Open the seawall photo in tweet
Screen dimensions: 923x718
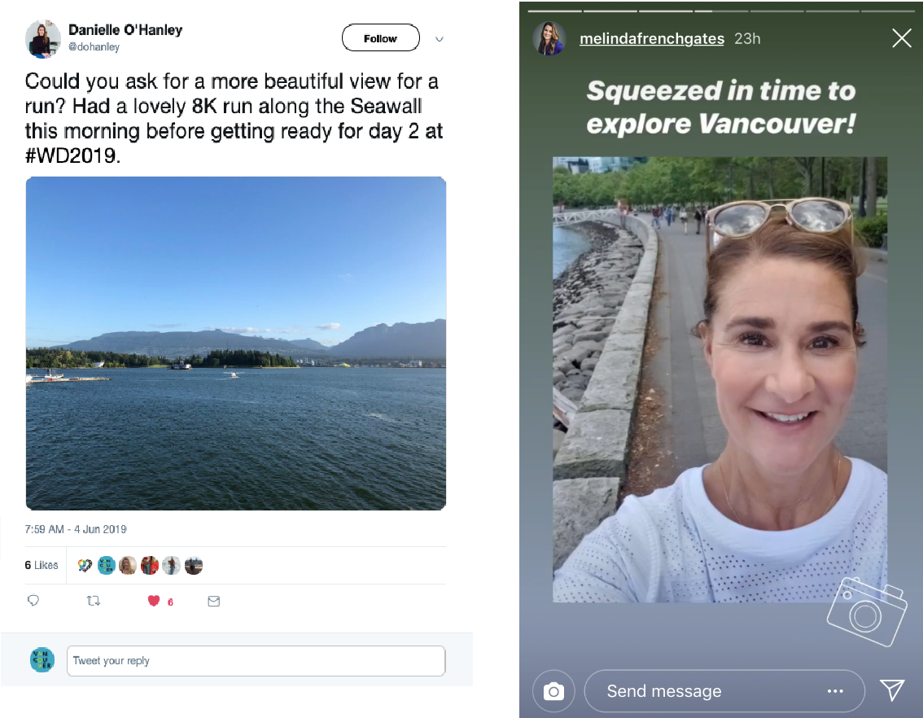tap(236, 343)
